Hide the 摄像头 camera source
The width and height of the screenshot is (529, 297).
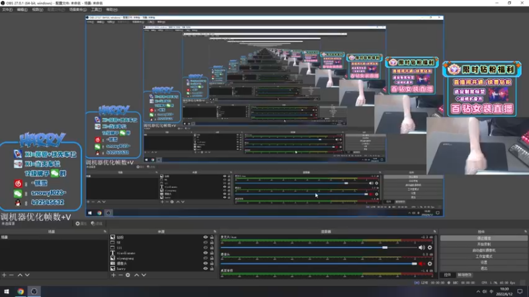click(x=206, y=263)
